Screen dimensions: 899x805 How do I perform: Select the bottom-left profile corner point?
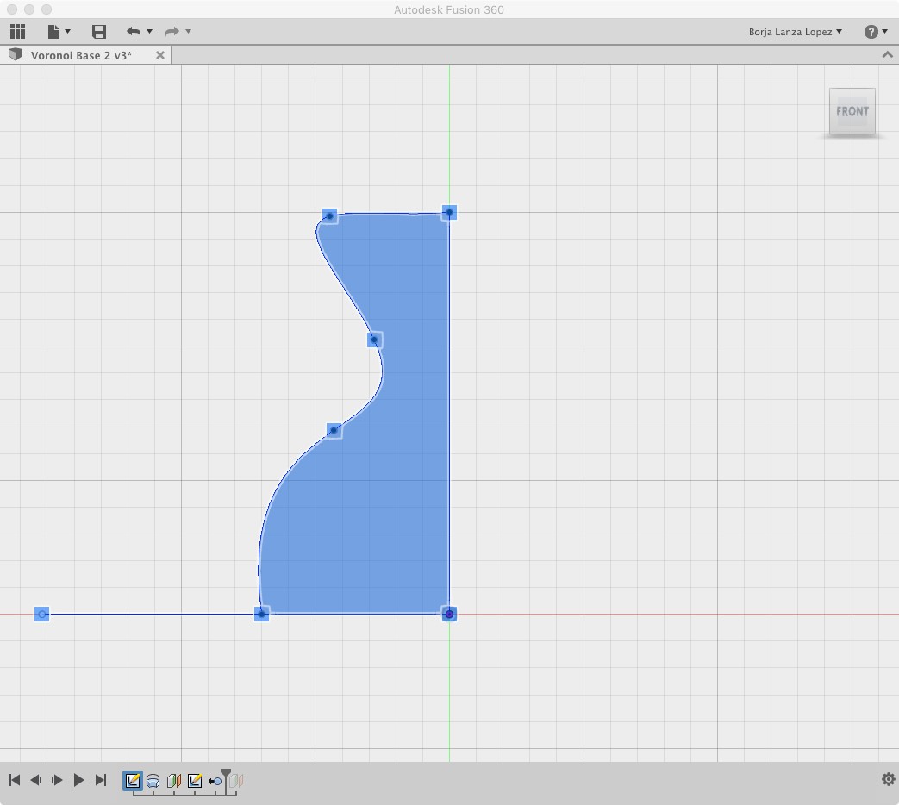click(x=261, y=614)
